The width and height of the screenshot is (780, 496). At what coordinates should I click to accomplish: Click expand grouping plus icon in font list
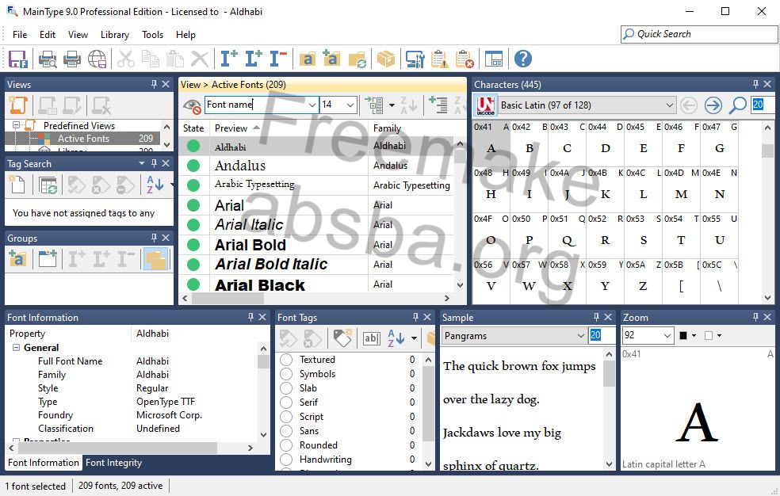438,105
